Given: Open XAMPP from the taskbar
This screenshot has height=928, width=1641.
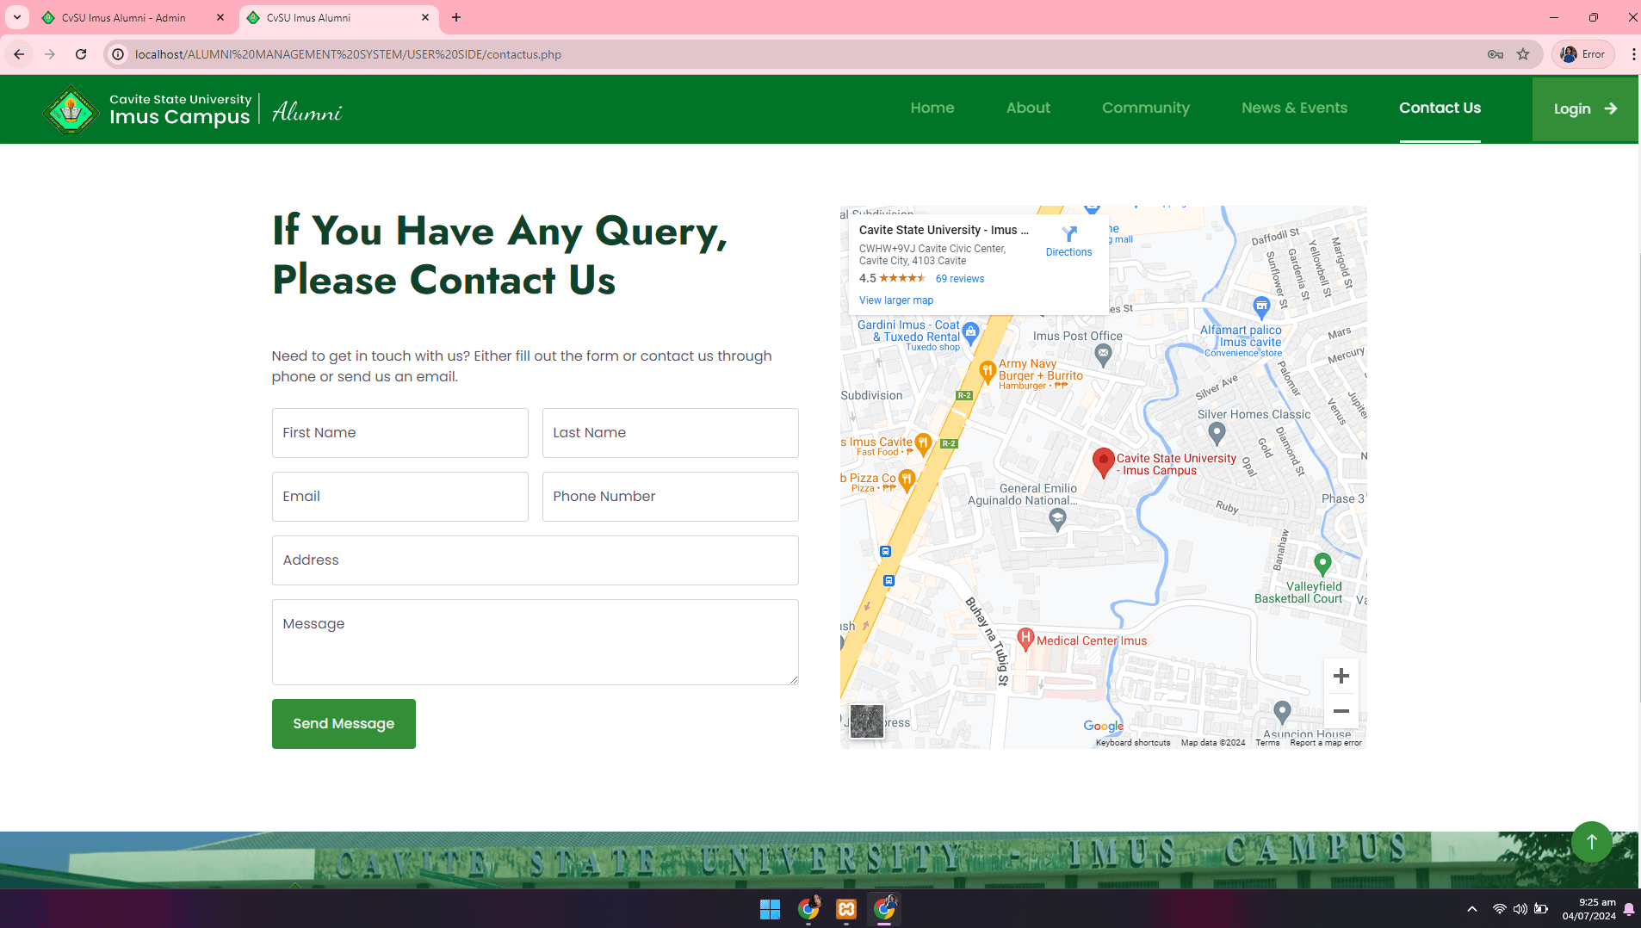Looking at the screenshot, I should pyautogui.click(x=846, y=909).
